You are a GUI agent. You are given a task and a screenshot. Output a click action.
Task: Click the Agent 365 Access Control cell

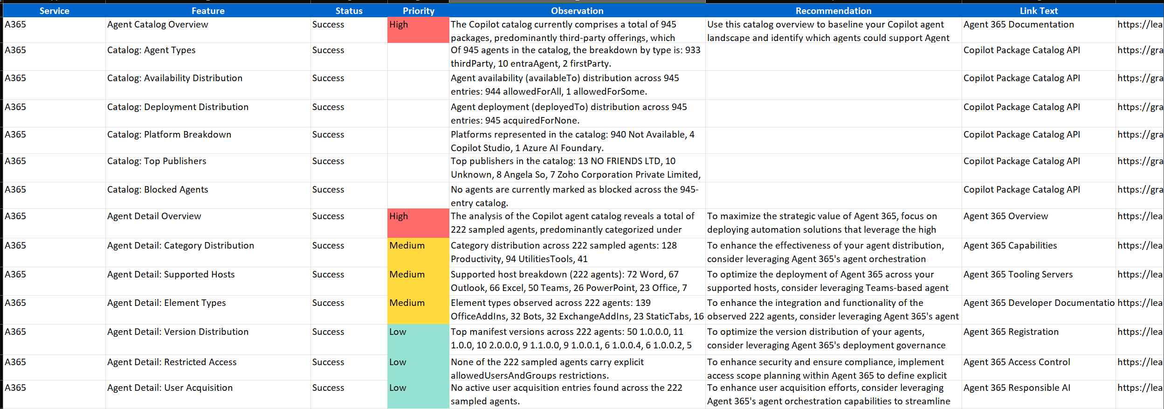point(1039,367)
